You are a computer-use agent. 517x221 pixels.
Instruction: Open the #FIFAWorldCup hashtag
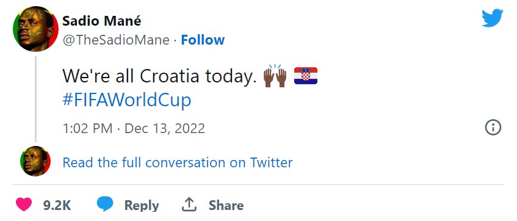point(126,100)
